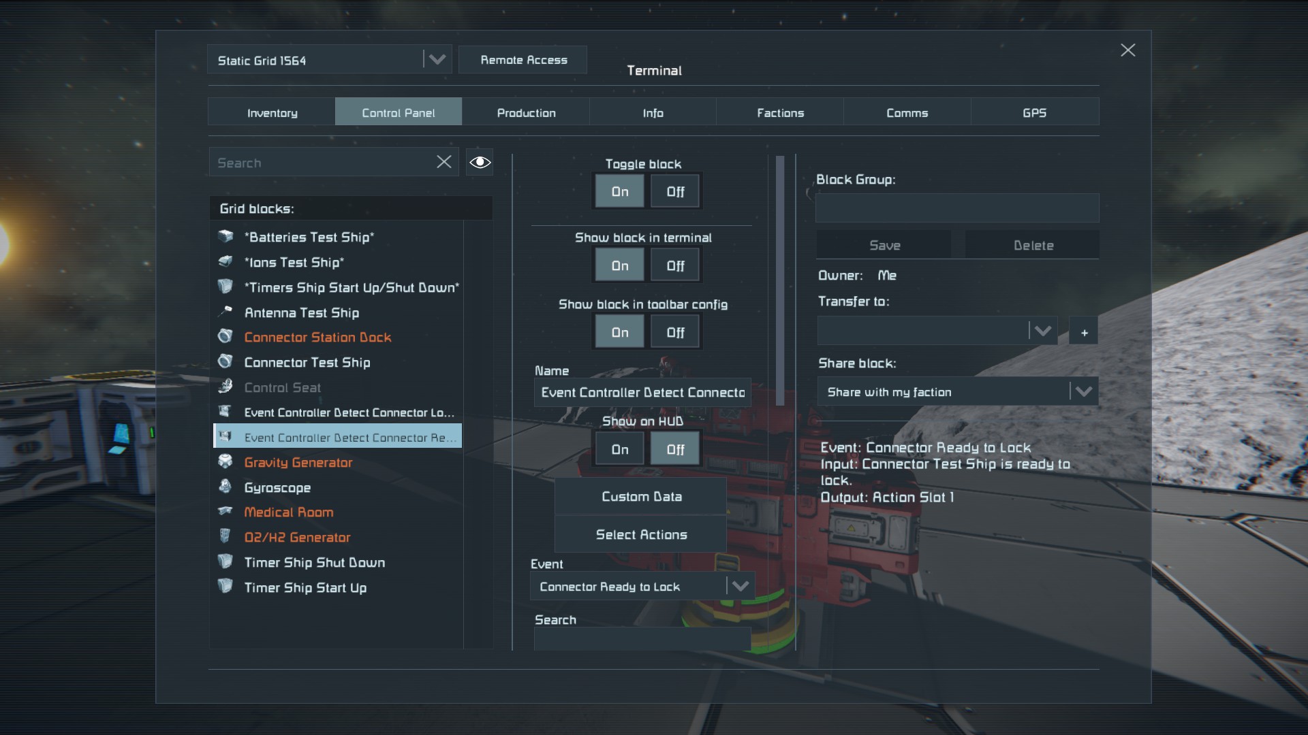Click the Block Group name field
Viewport: 1308px width, 735px height.
[957, 208]
